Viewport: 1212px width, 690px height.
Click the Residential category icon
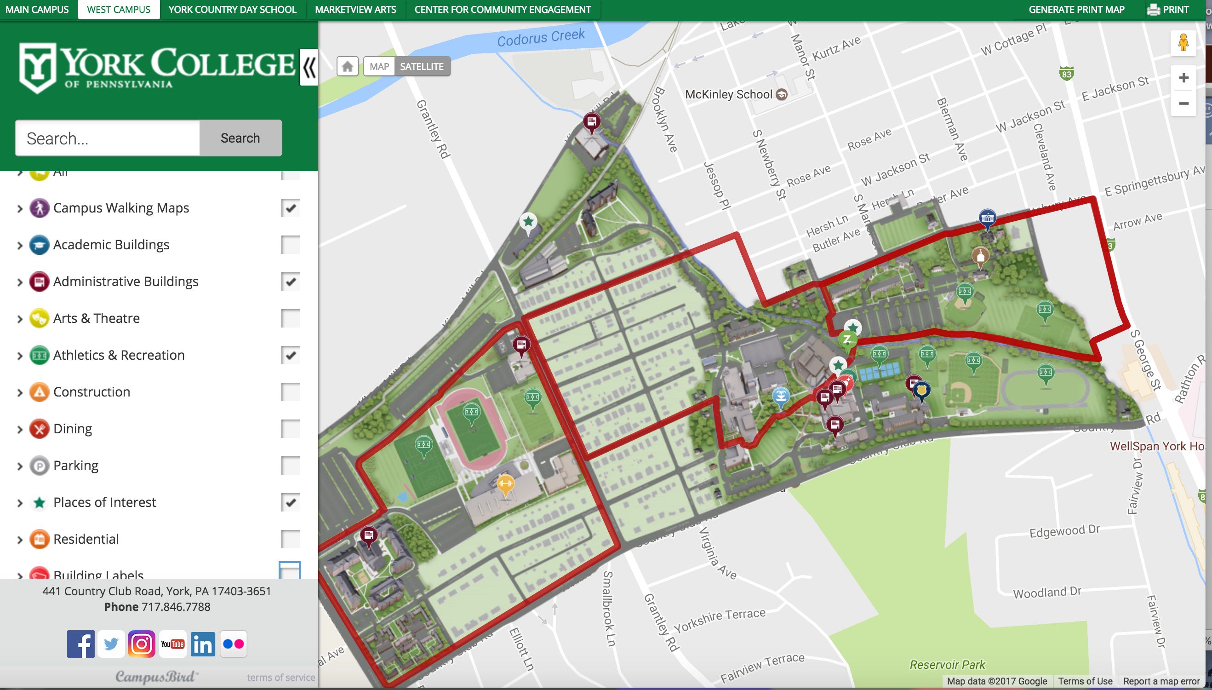coord(39,539)
